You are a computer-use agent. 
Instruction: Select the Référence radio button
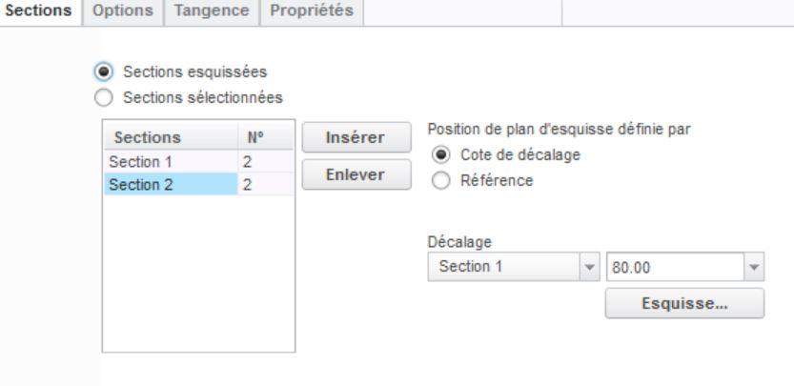439,177
